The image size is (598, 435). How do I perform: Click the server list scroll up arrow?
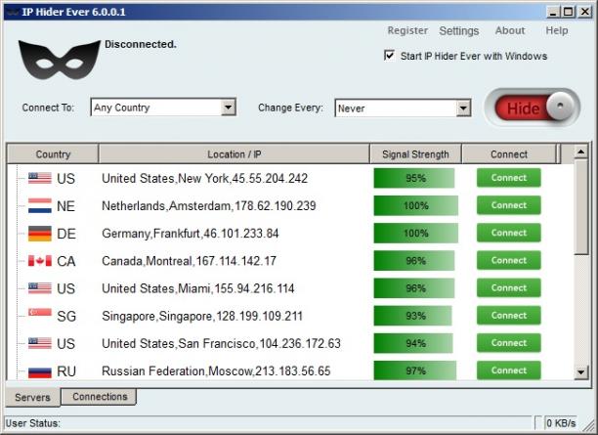click(580, 152)
